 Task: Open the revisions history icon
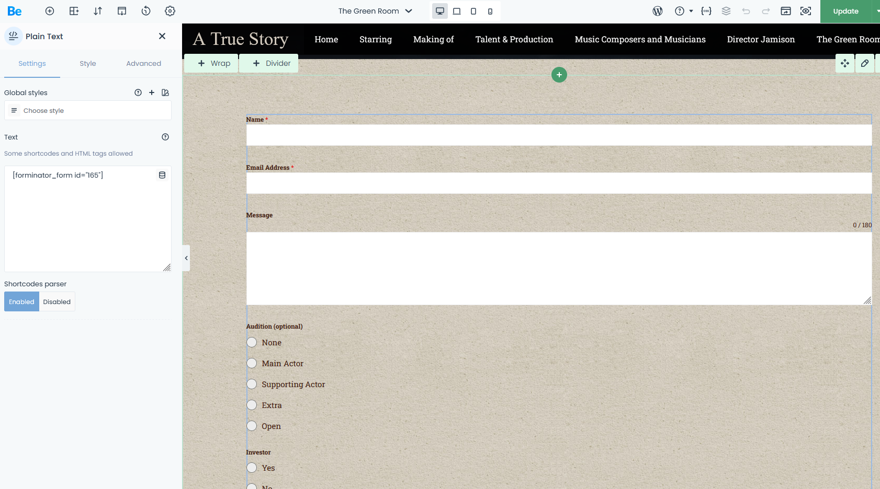point(146,11)
